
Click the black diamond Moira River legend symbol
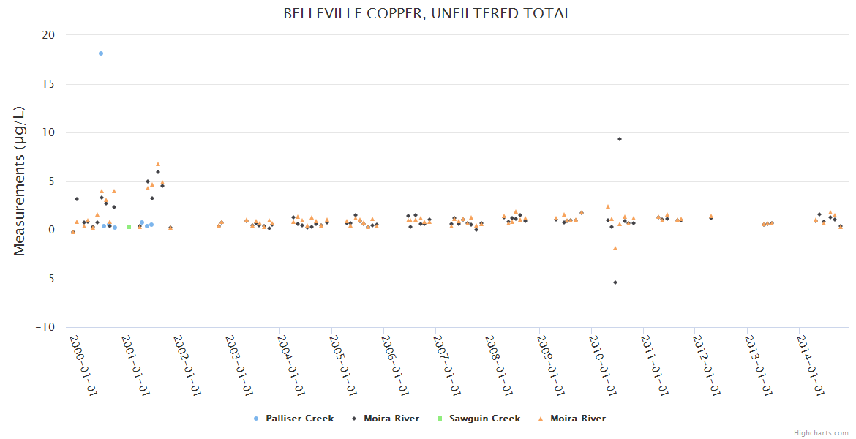tap(353, 419)
